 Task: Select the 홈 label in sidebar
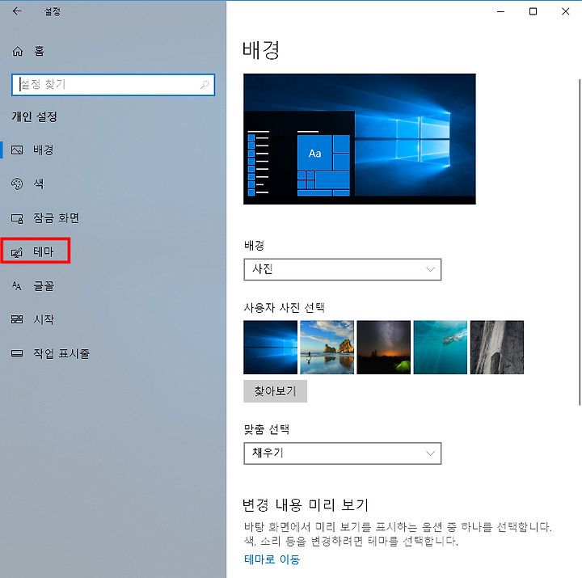40,51
